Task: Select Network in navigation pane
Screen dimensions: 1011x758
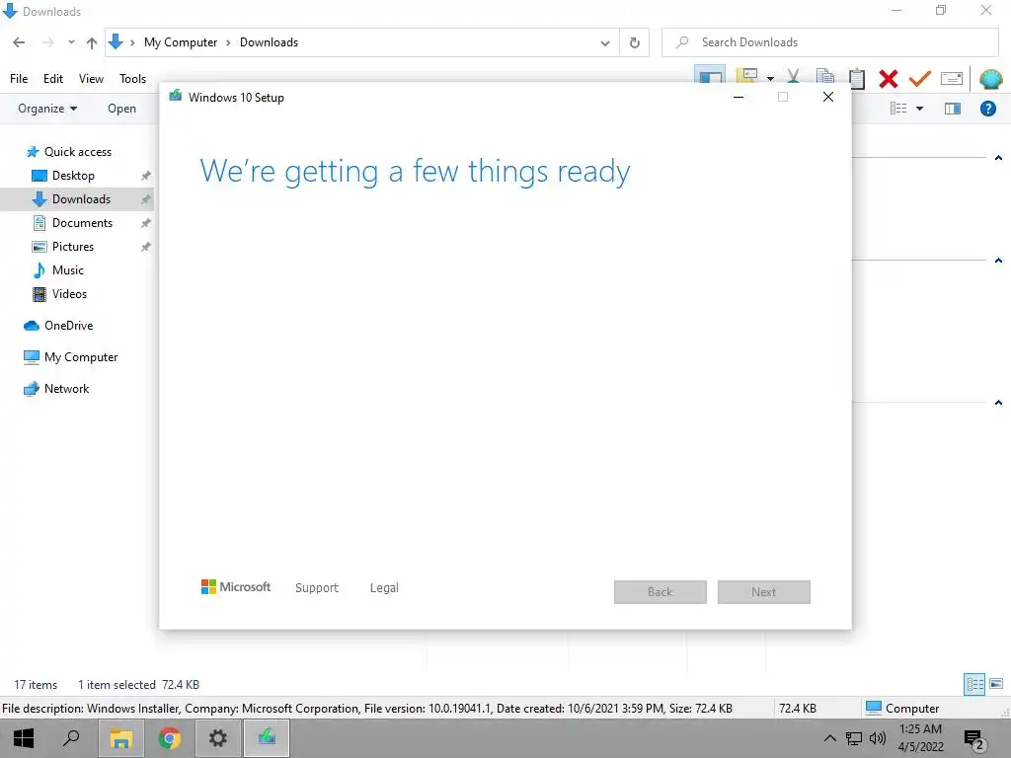Action: coord(66,389)
